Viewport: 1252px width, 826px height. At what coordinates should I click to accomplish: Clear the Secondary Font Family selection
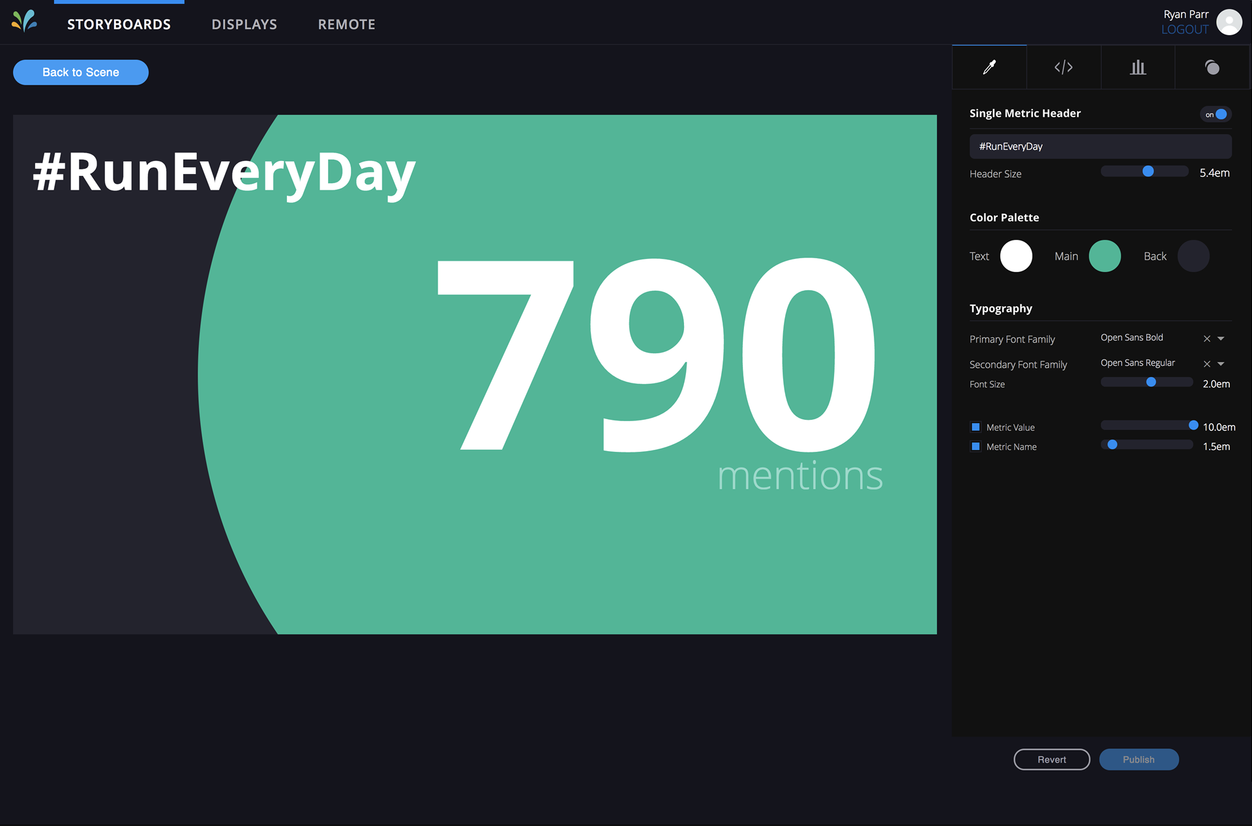[x=1207, y=364]
